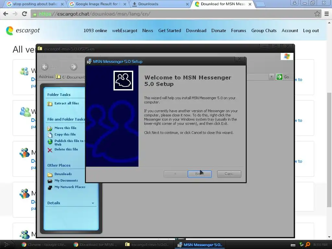Screen dimensions: 332x249
Task: Click Log out on escargot site
Action: 311,31
